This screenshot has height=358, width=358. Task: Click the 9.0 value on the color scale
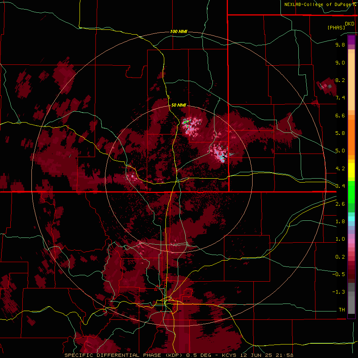[x=340, y=62]
